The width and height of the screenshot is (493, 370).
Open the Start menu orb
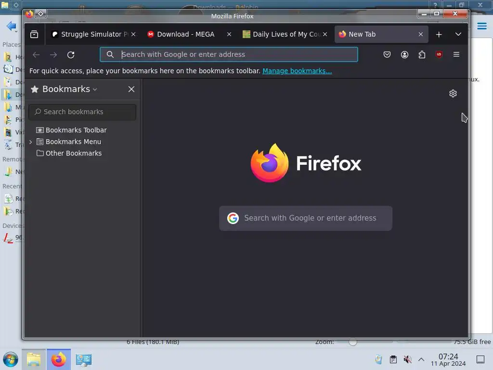tap(11, 359)
